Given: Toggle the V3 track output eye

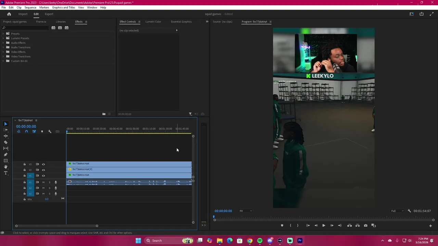Looking at the screenshot, I should pyautogui.click(x=43, y=164).
